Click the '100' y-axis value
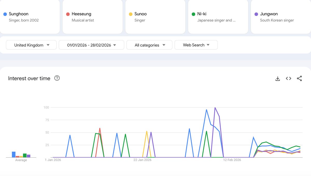 point(46,107)
